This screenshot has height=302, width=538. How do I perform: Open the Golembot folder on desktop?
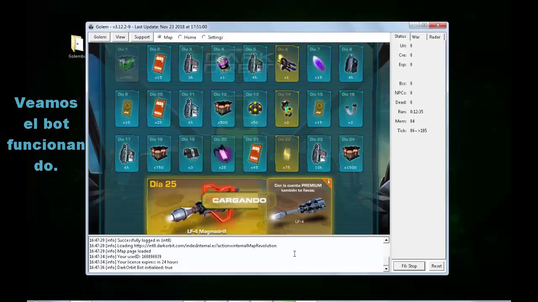(x=77, y=47)
